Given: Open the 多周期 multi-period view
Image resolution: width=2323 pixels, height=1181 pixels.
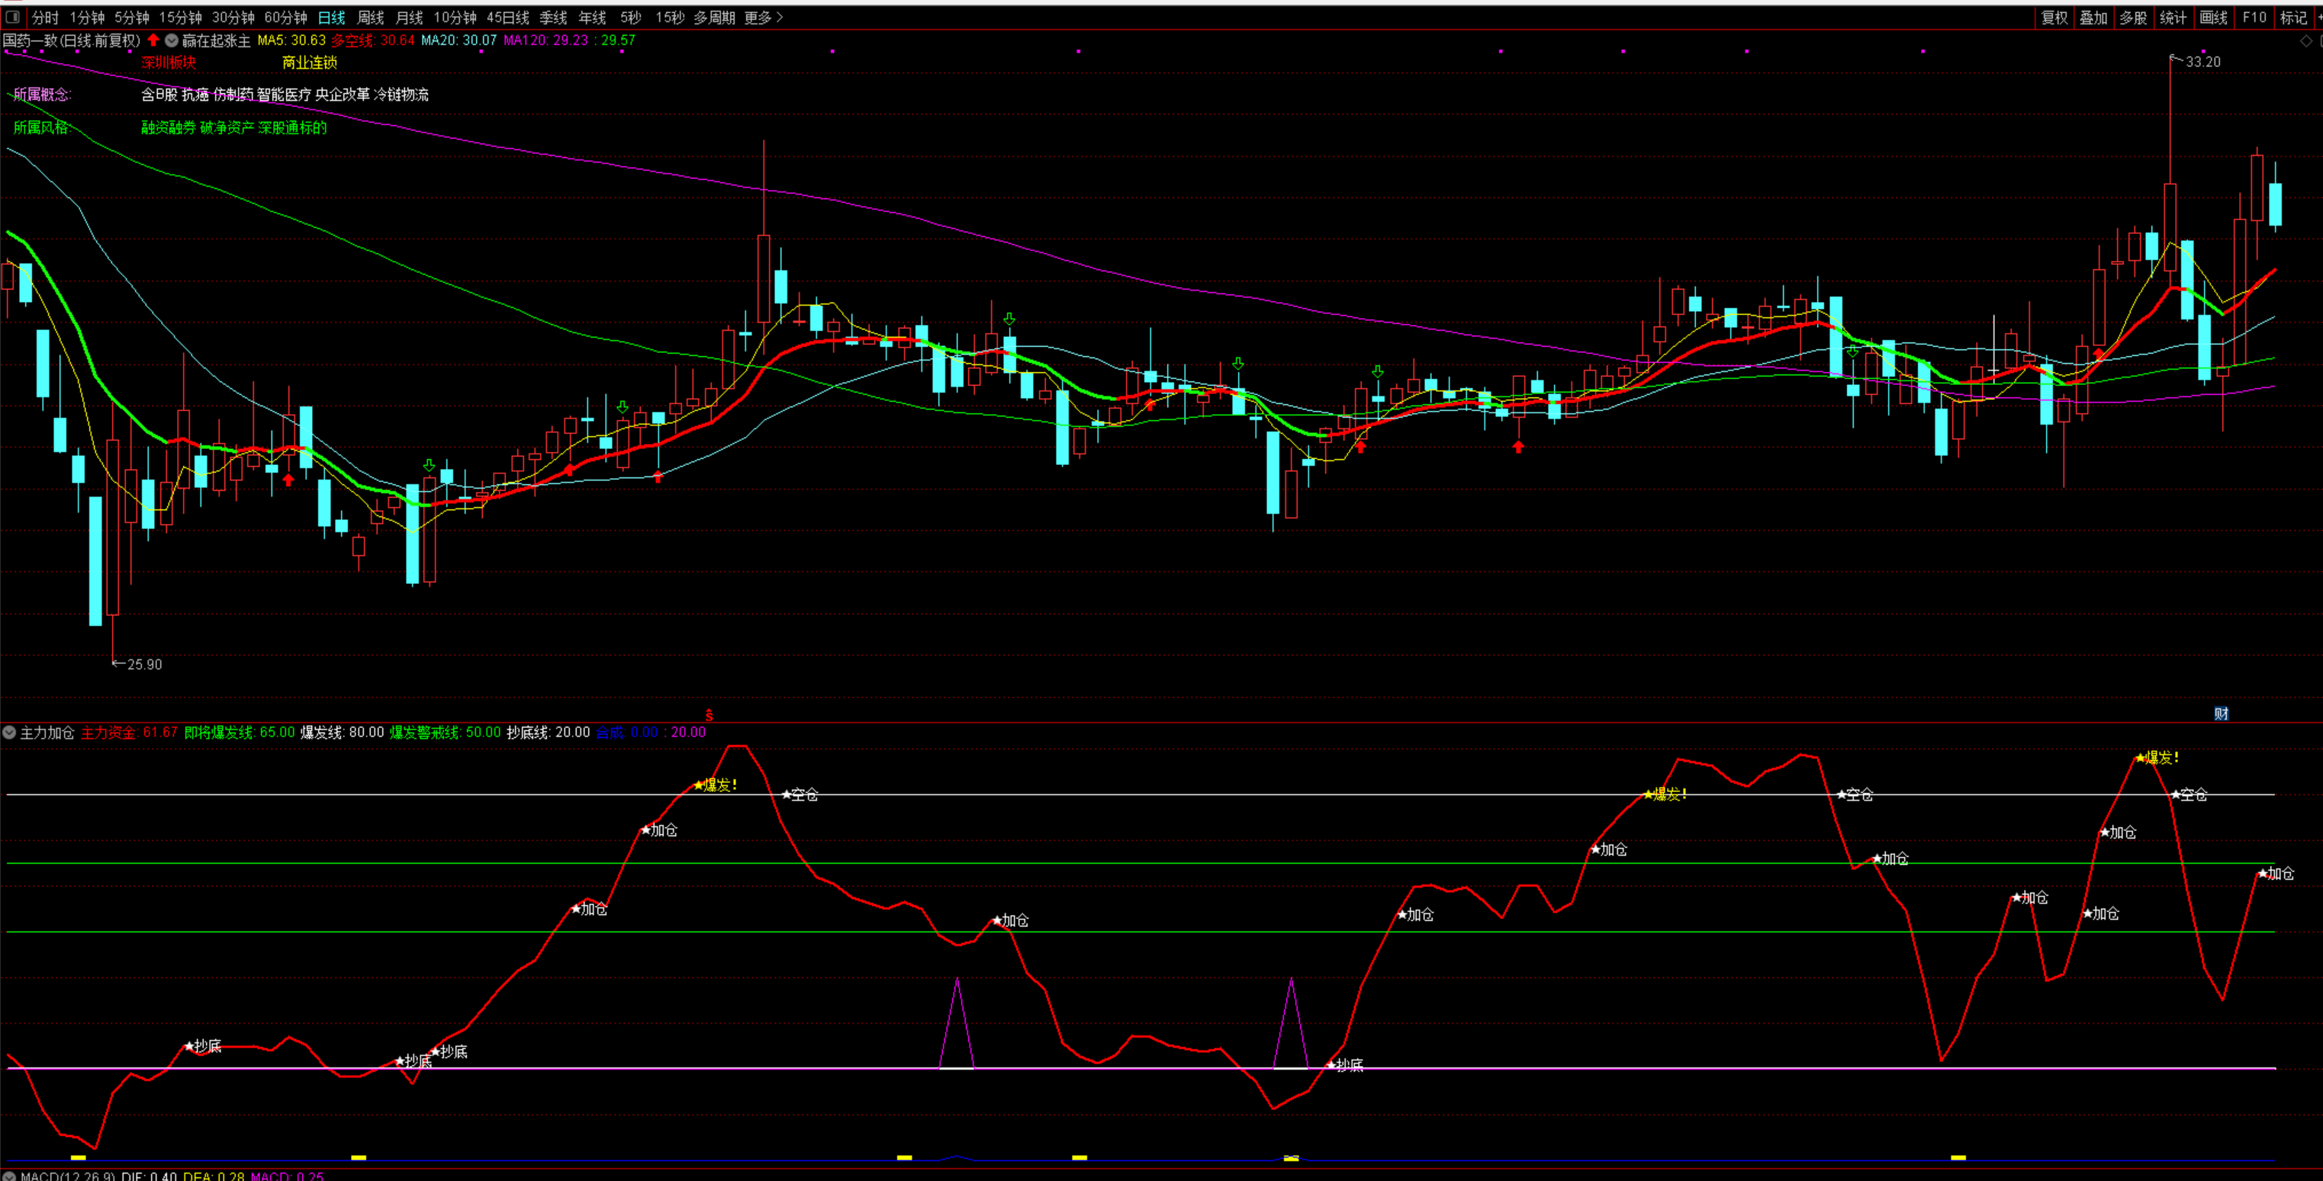Looking at the screenshot, I should pos(714,17).
